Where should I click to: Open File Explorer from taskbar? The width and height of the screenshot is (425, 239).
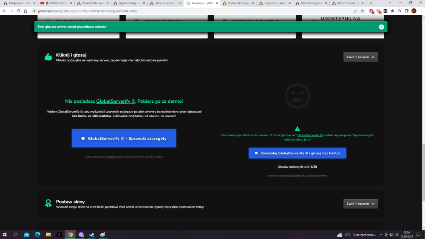click(48, 235)
